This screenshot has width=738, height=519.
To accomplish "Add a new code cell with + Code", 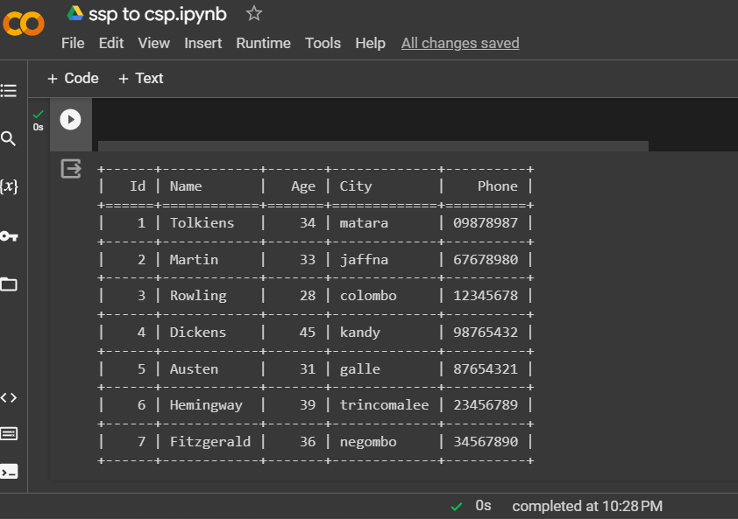I will pyautogui.click(x=73, y=78).
